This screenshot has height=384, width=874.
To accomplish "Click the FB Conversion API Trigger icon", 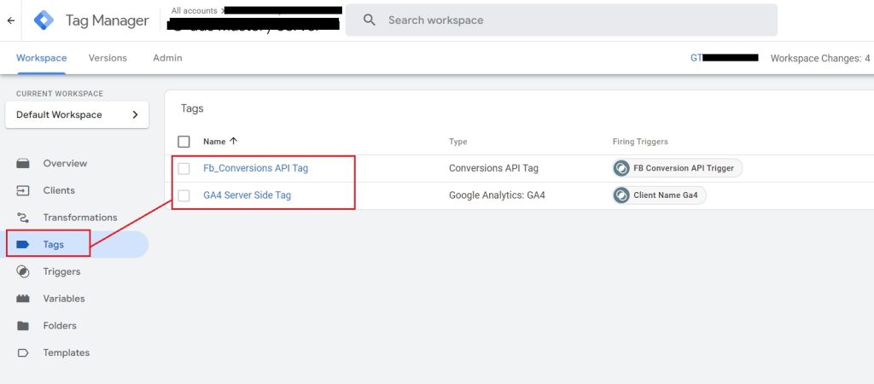I will (621, 168).
